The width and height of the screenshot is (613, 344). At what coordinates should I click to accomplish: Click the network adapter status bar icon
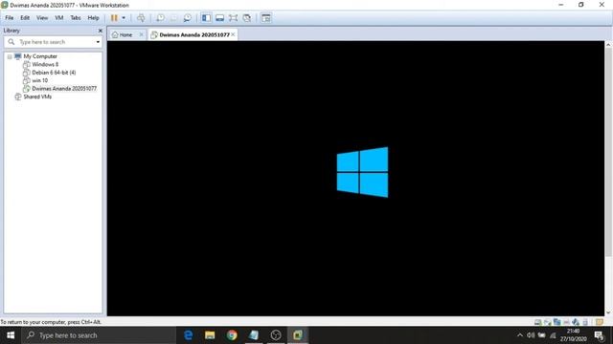[557, 322]
